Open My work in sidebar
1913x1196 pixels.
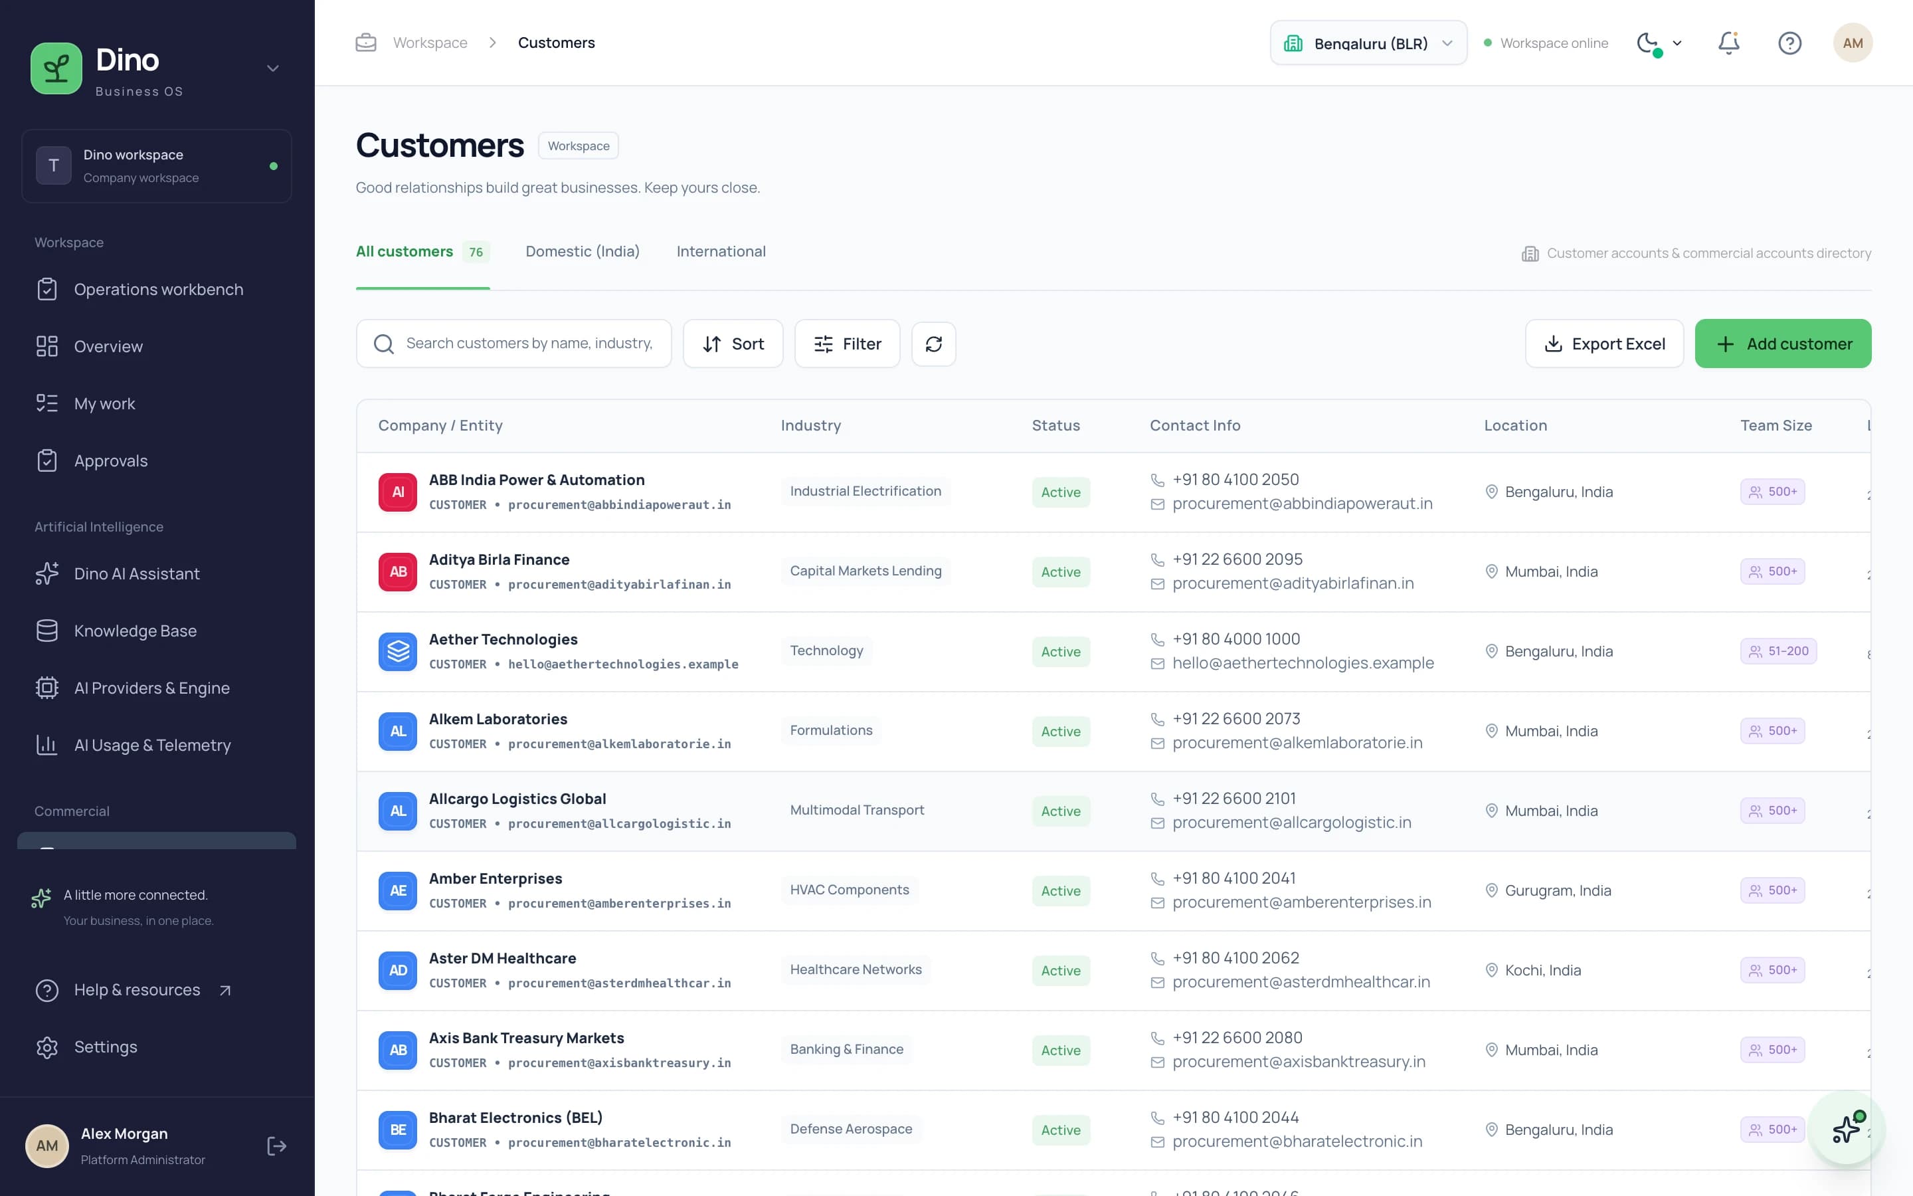point(157,403)
